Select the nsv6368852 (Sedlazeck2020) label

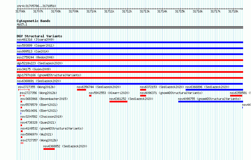[65, 146]
